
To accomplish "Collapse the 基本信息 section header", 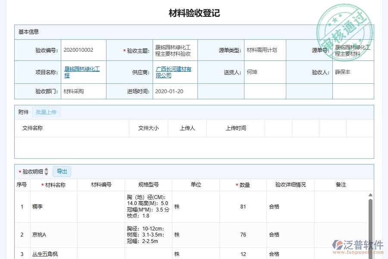I will point(28,32).
